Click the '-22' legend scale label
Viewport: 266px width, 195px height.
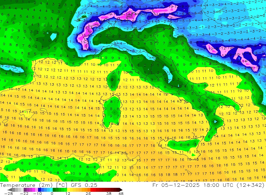pos(24,193)
